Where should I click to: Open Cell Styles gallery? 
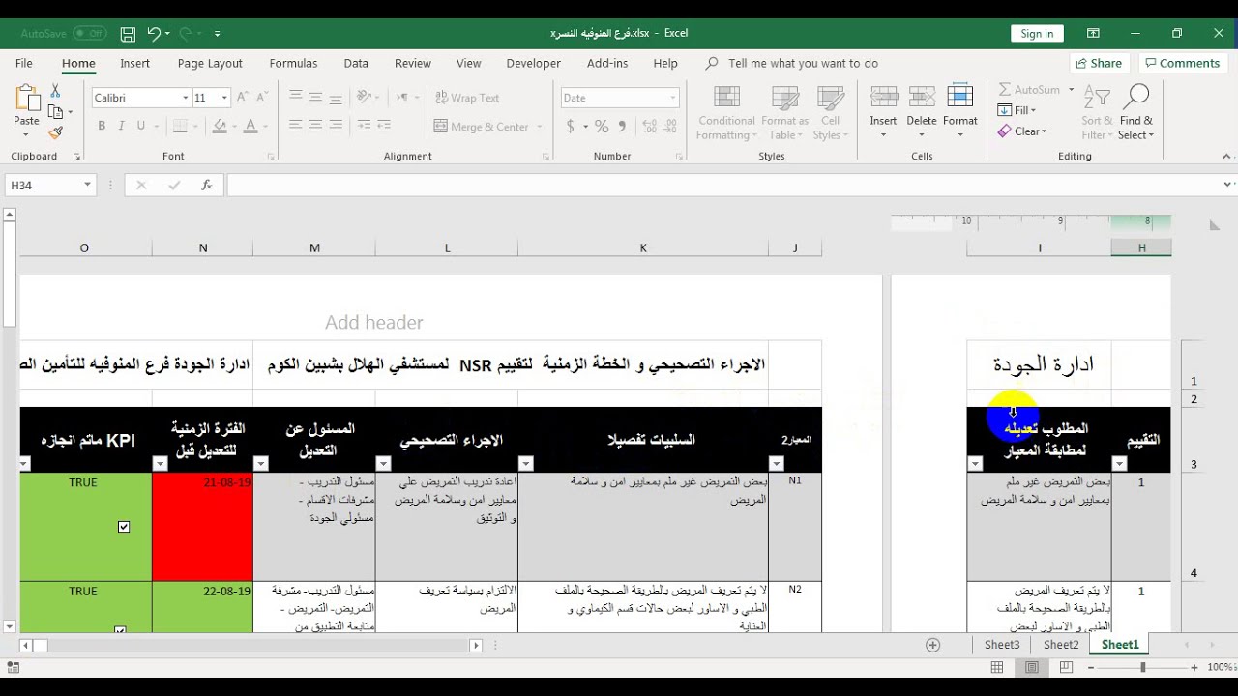click(x=831, y=113)
